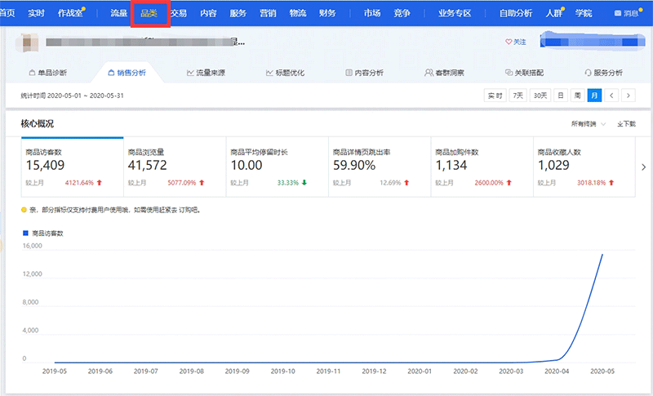The height and width of the screenshot is (396, 653).
Task: Click the 业务专区 navigation link
Action: (455, 13)
